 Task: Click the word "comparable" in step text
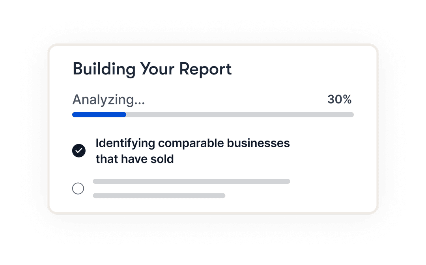[191, 144]
